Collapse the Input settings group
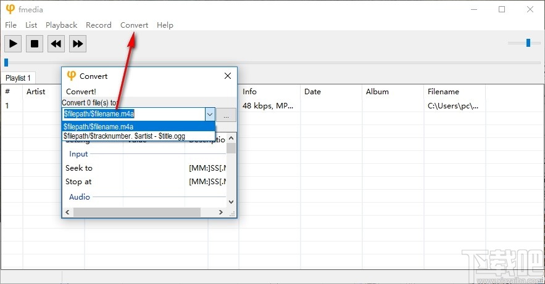 pyautogui.click(x=78, y=154)
